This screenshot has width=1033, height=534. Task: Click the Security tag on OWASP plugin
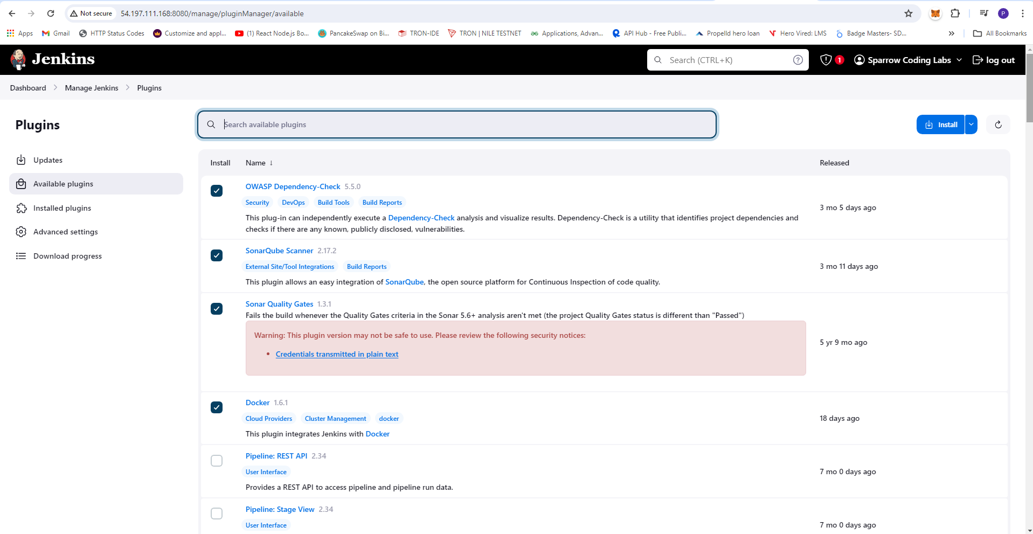(257, 203)
